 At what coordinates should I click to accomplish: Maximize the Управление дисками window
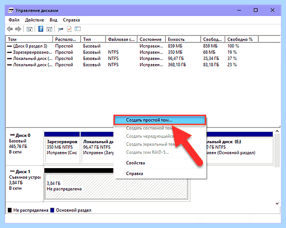pos(256,11)
